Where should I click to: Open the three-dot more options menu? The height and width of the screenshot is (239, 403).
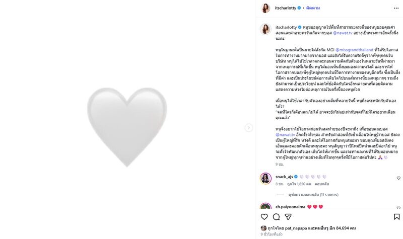pyautogui.click(x=396, y=8)
